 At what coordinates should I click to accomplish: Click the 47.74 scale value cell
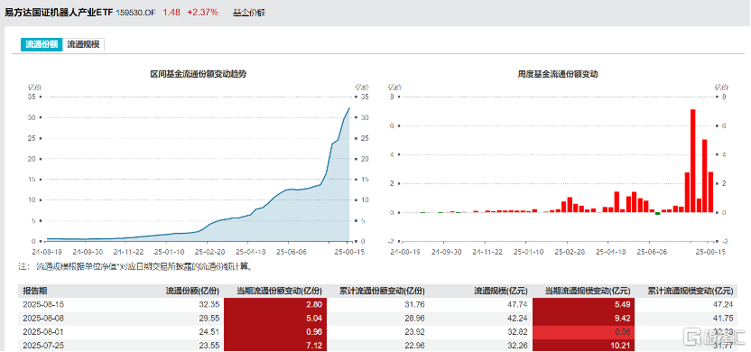pos(519,304)
